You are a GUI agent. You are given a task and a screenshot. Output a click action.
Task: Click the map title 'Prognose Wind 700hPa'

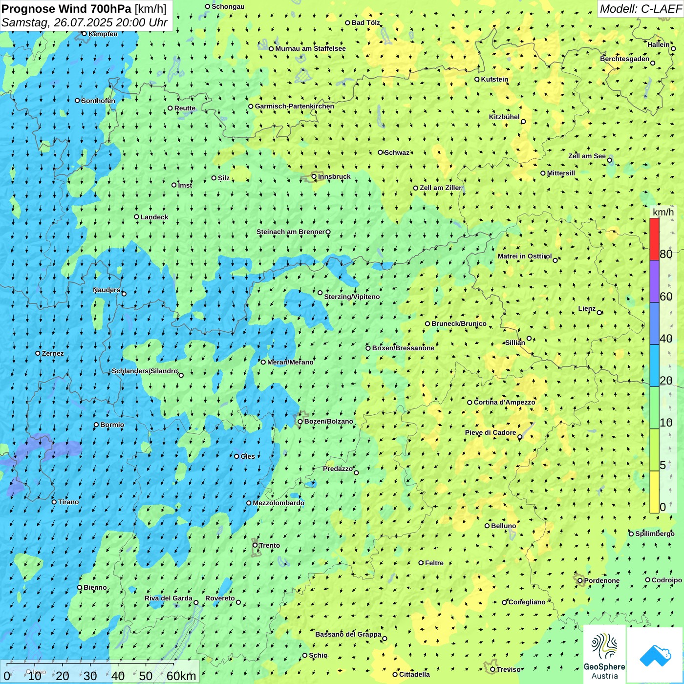tap(66, 9)
